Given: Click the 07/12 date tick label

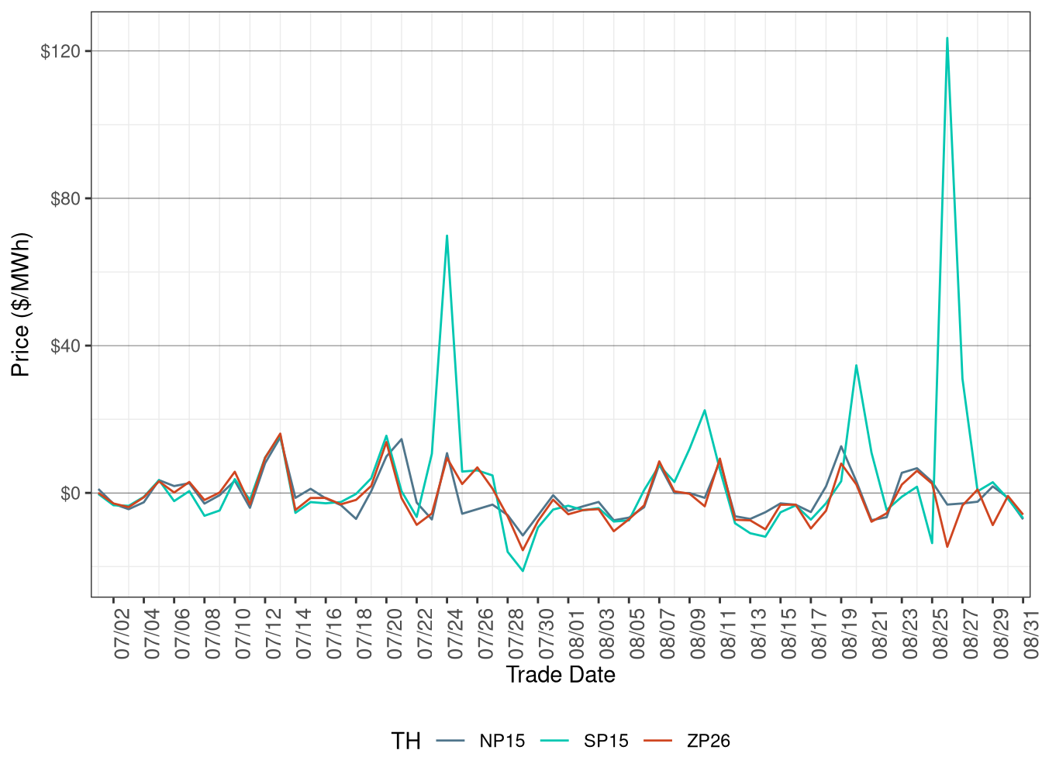Looking at the screenshot, I should [273, 633].
